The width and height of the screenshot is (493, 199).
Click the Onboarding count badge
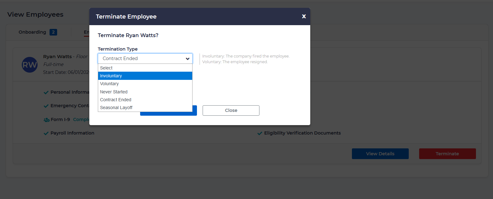point(53,32)
